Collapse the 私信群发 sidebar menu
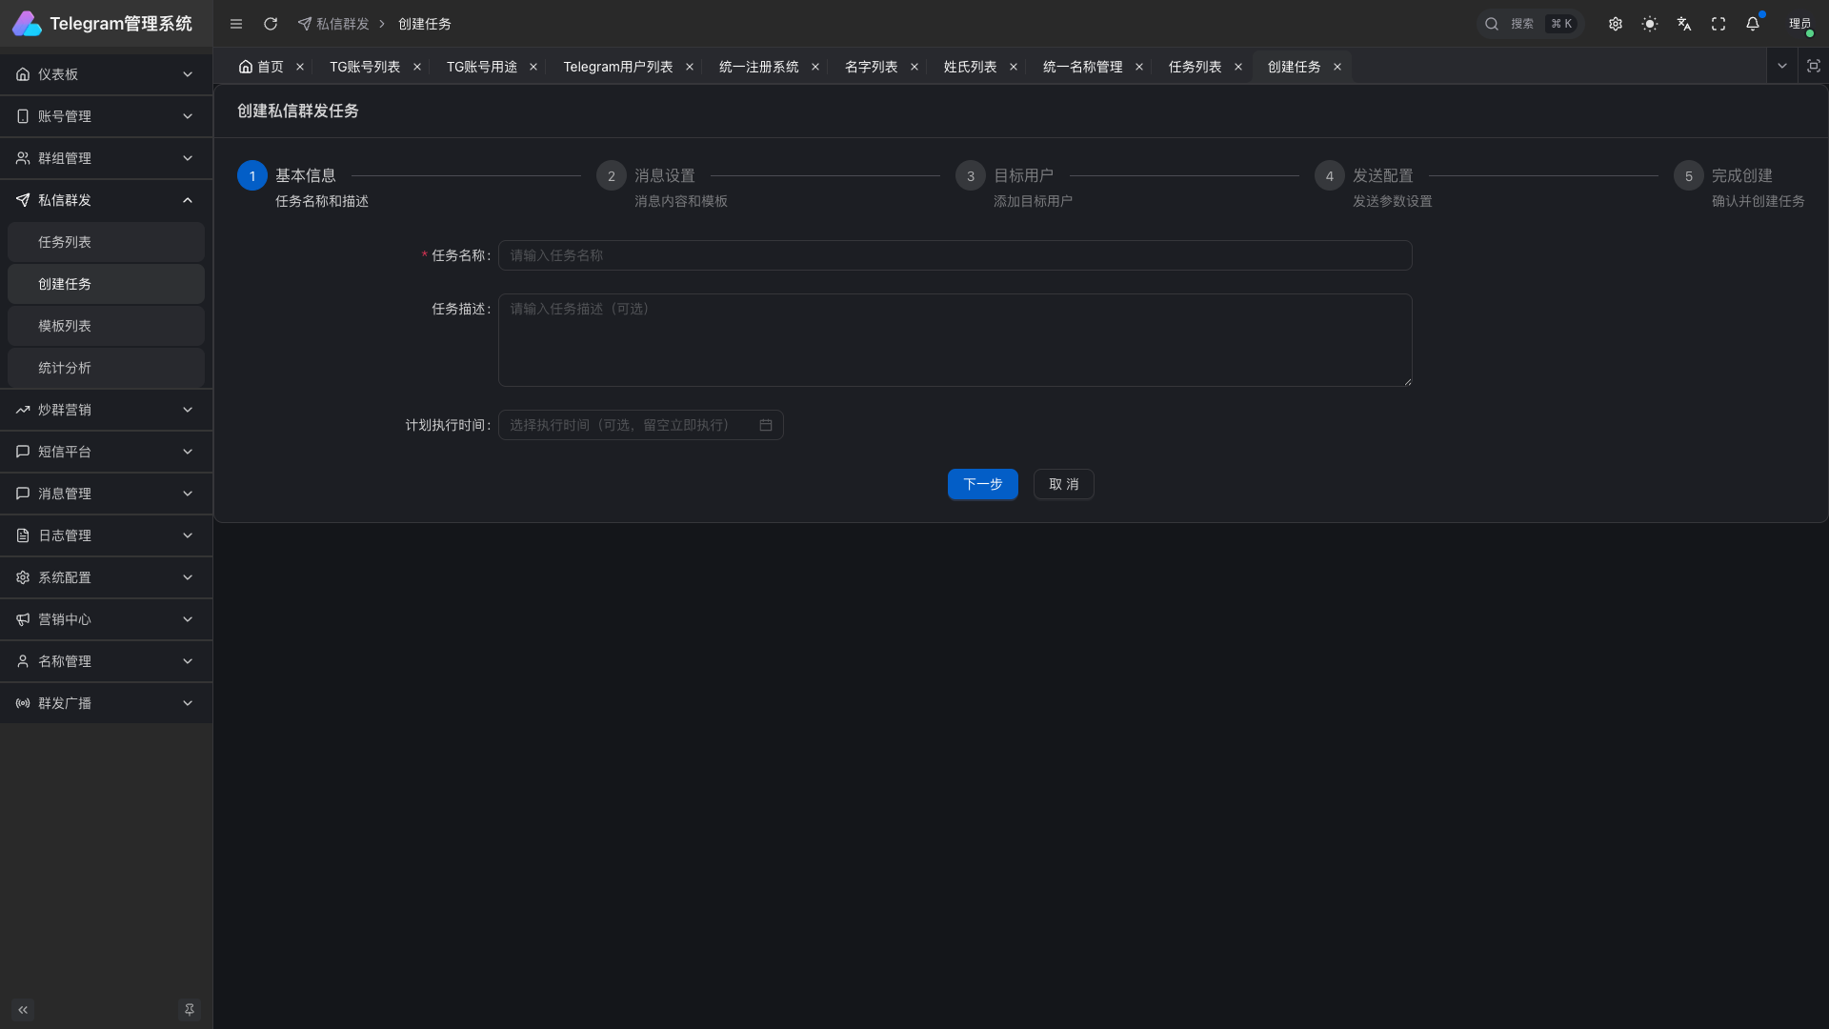The image size is (1829, 1029). pyautogui.click(x=106, y=200)
